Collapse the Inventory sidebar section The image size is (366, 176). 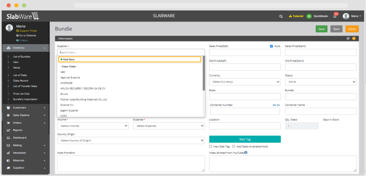pyautogui.click(x=26, y=48)
